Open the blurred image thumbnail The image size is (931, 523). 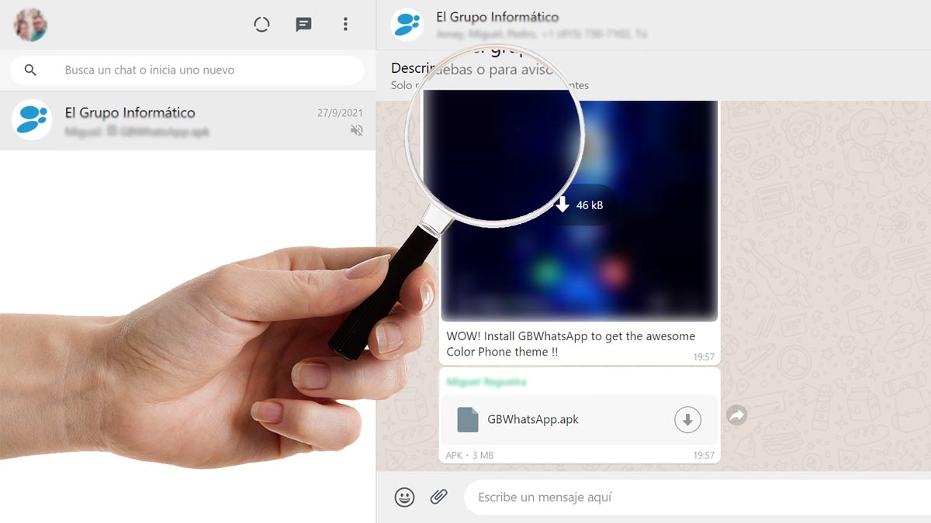pos(580,209)
